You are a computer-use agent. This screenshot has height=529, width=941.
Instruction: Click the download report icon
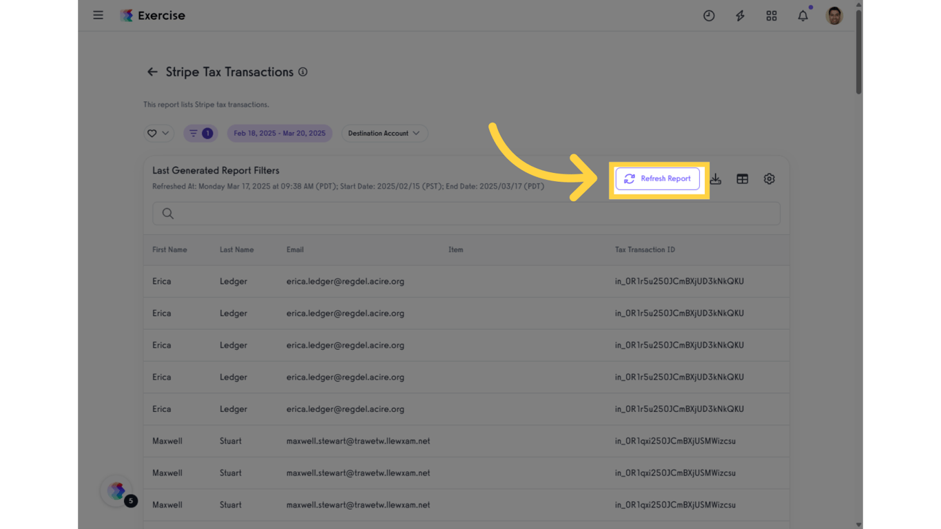coord(716,178)
